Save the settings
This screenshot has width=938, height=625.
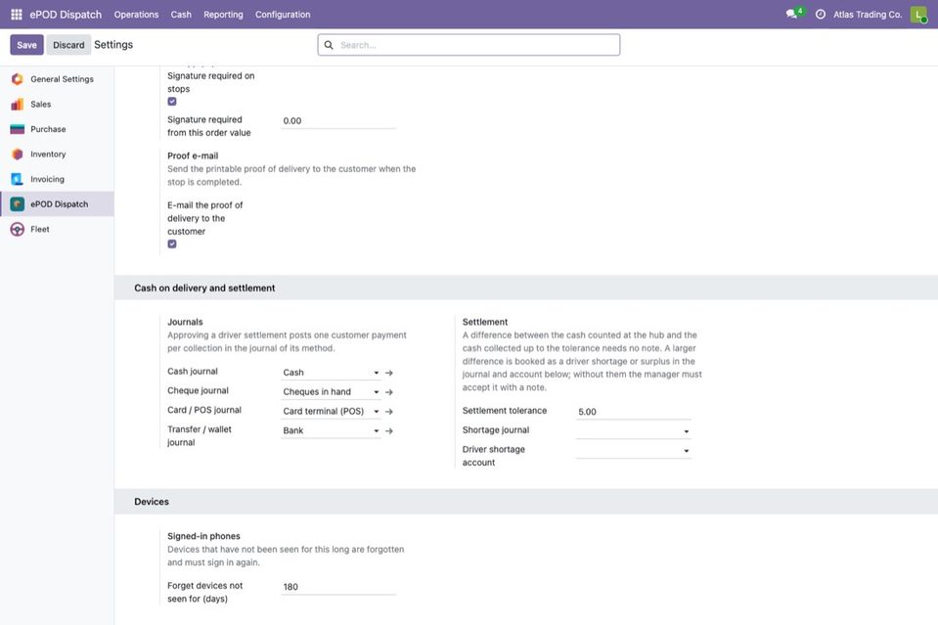(x=27, y=45)
